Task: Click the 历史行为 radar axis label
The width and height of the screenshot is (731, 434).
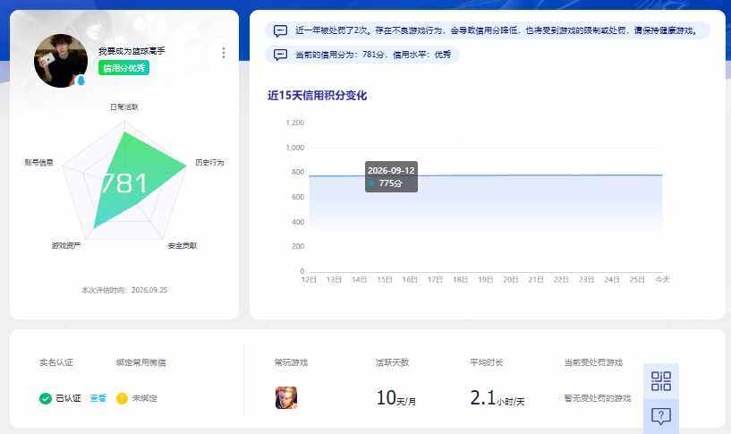Action: [x=209, y=162]
